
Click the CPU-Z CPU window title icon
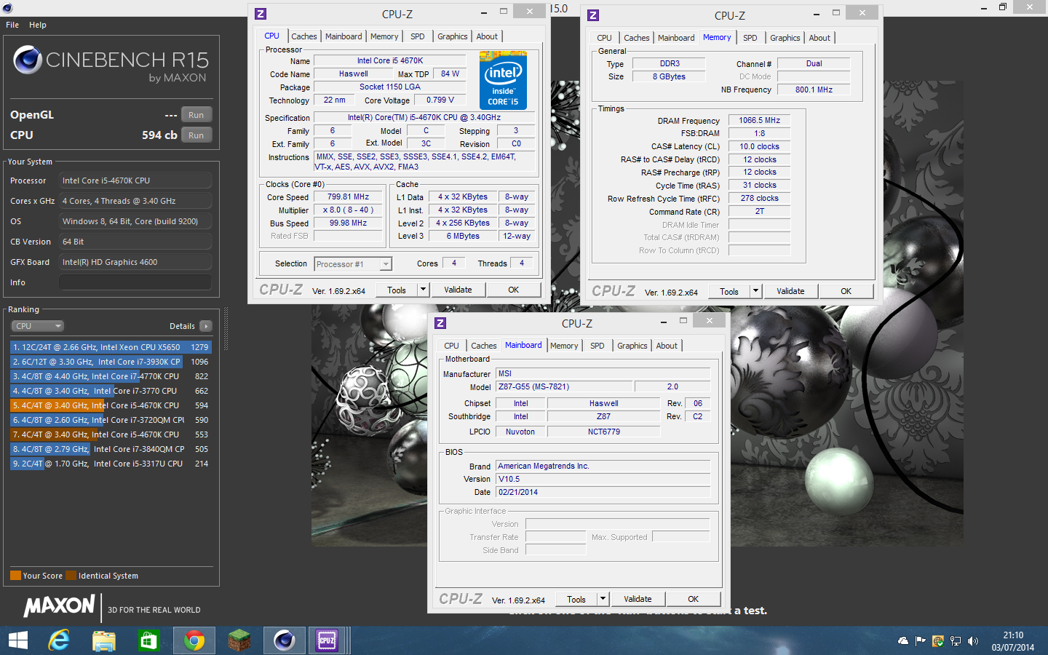point(261,14)
